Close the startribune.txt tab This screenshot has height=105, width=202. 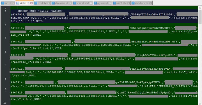click(x=150, y=3)
